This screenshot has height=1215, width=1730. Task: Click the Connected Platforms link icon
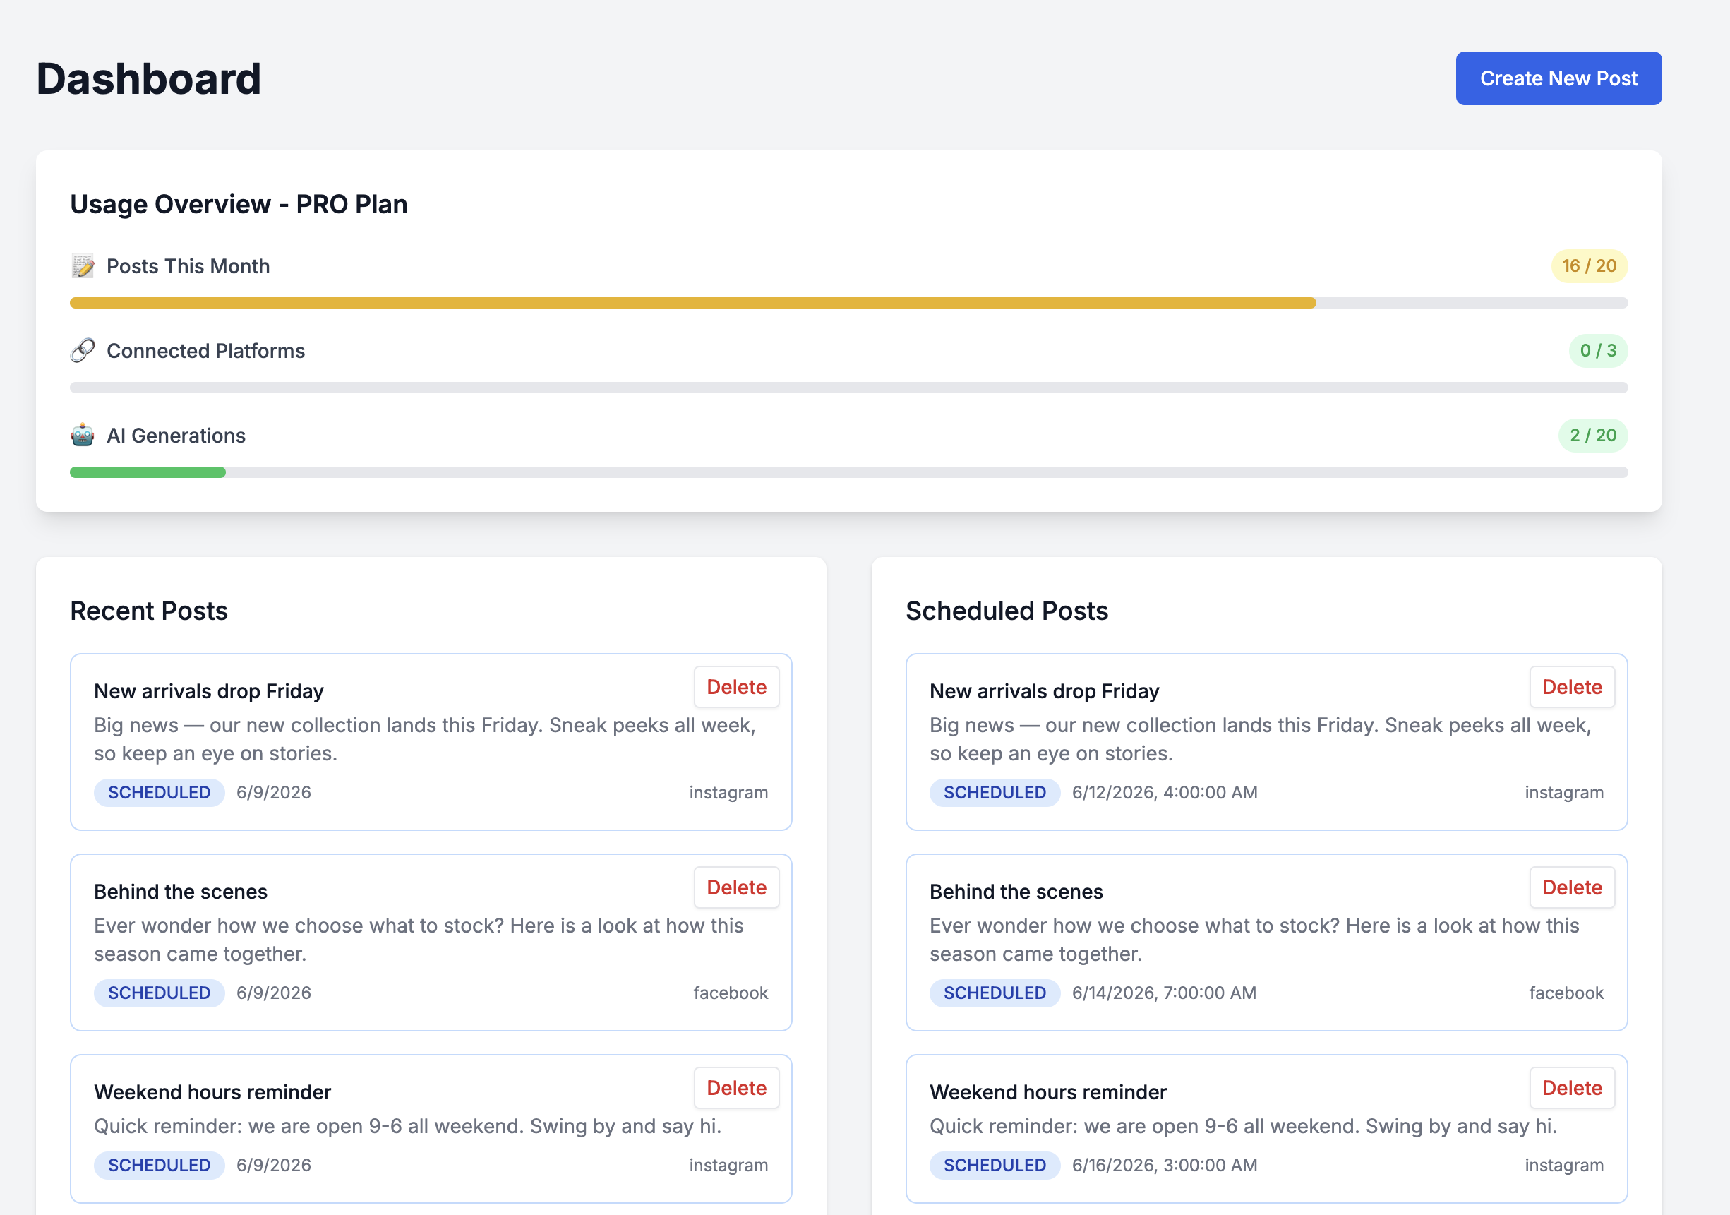[83, 350]
